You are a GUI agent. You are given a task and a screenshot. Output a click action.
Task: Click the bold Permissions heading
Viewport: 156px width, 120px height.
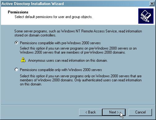pos(18,12)
